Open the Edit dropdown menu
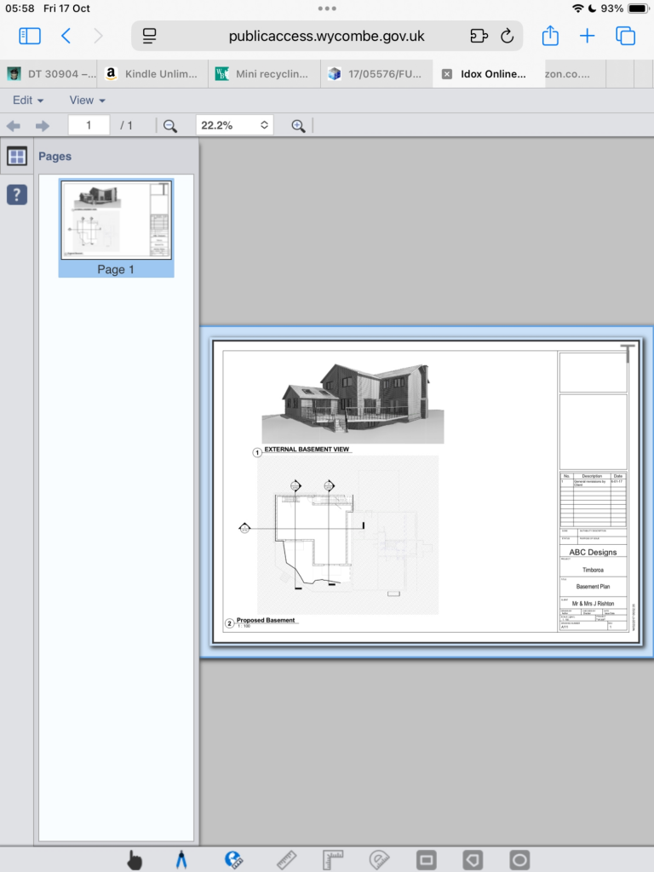 click(28, 100)
